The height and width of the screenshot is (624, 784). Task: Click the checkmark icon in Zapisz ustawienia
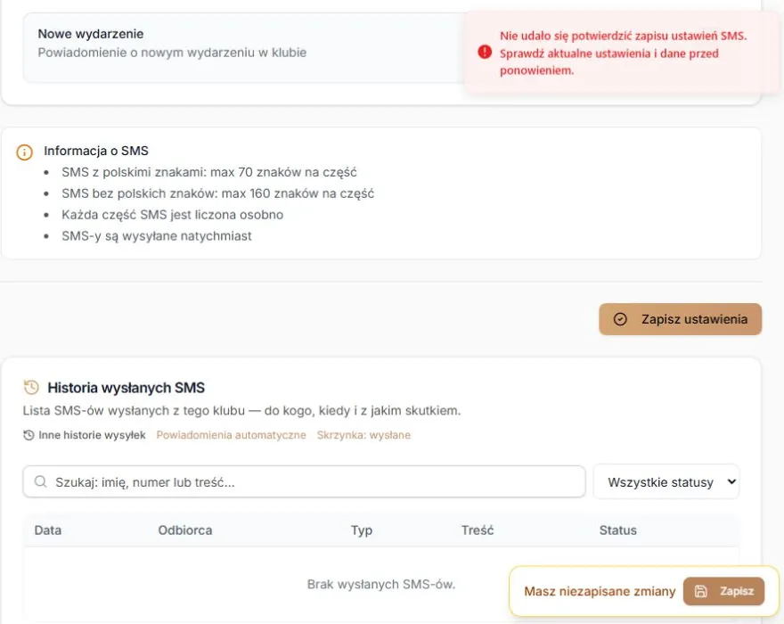tap(620, 319)
